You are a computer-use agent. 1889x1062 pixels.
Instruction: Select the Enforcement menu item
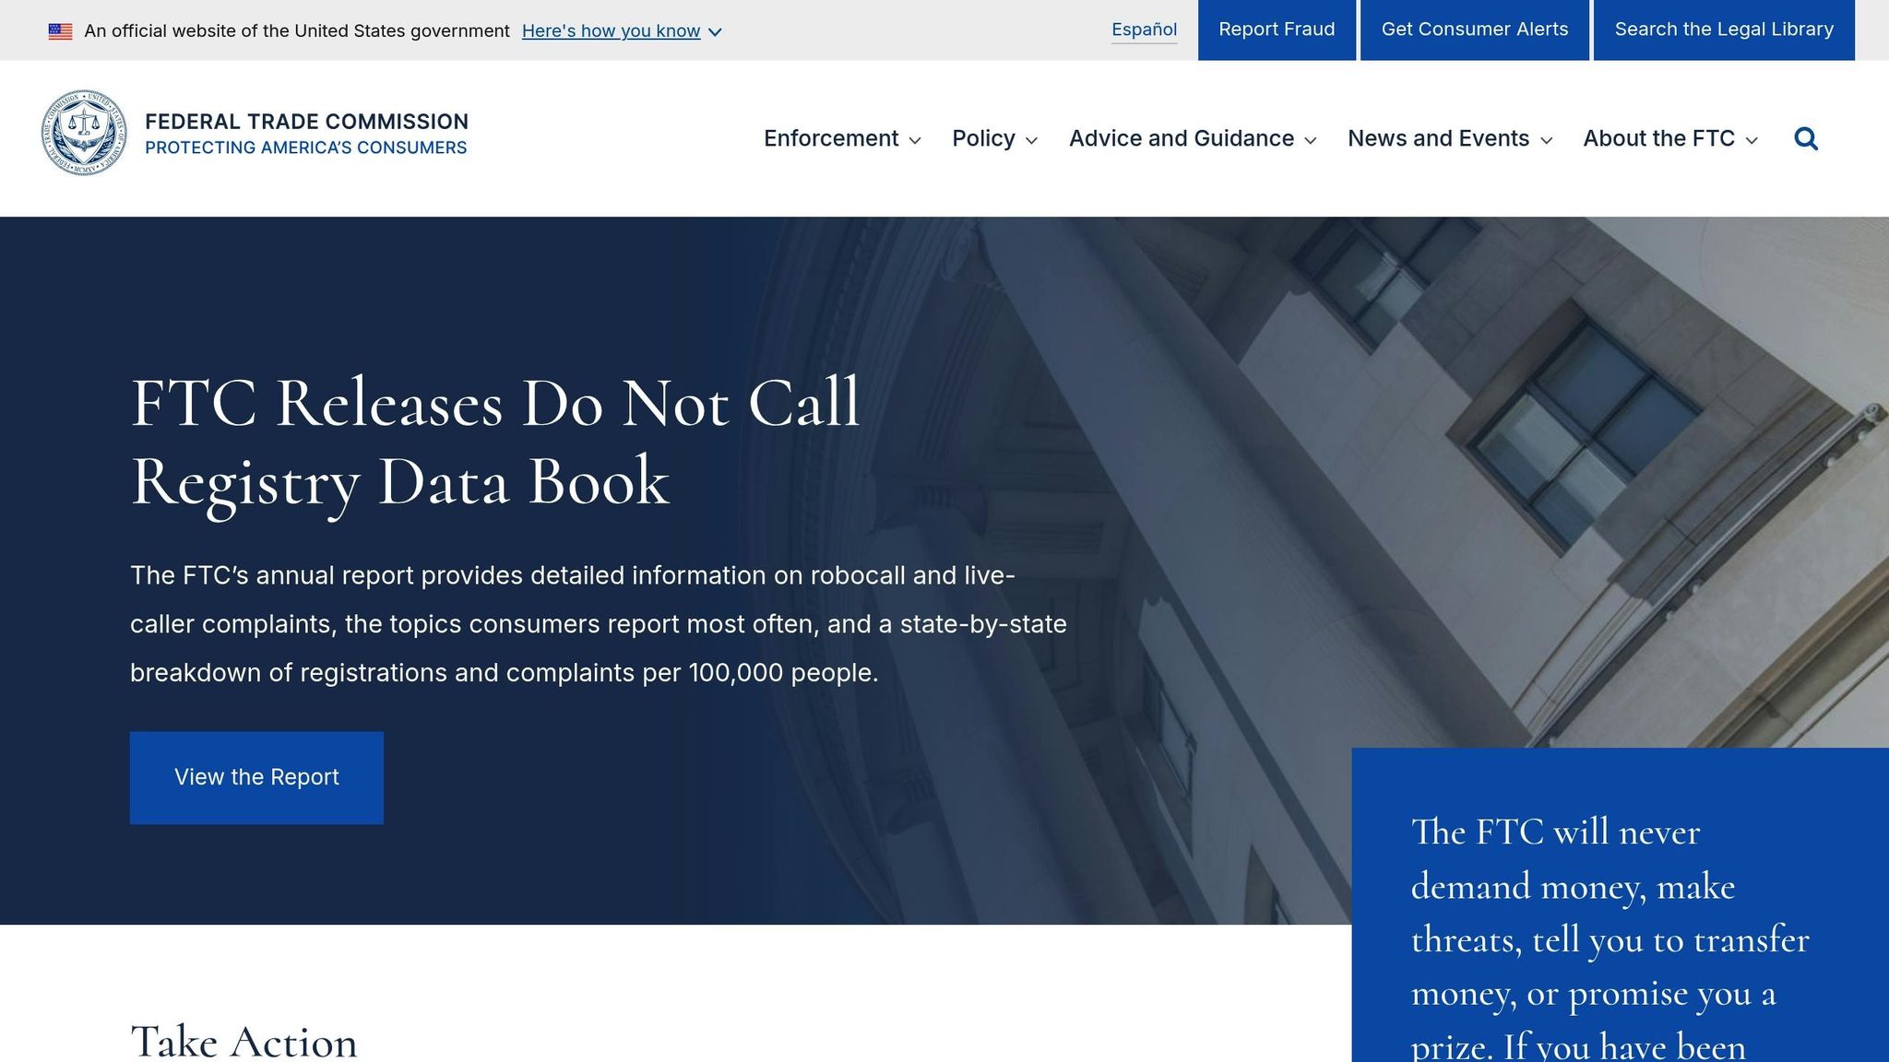pyautogui.click(x=831, y=138)
